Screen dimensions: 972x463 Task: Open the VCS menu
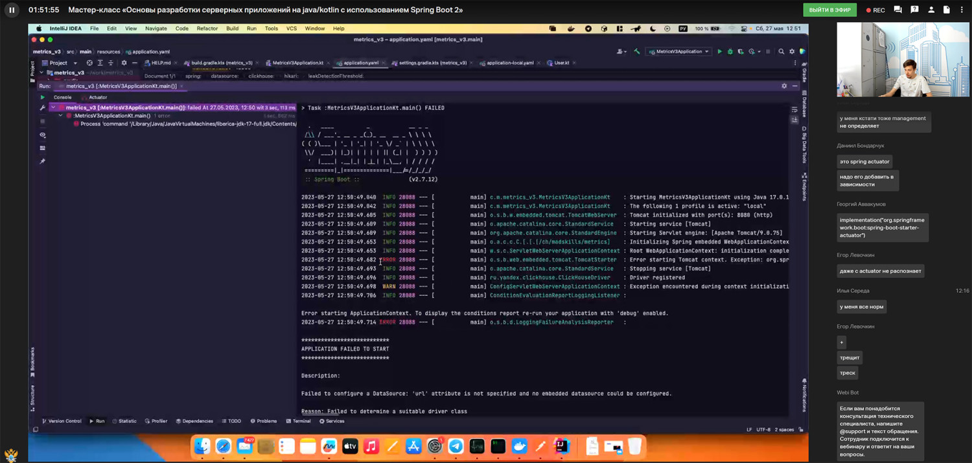292,28
